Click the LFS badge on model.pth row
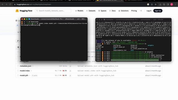 coord(65,75)
